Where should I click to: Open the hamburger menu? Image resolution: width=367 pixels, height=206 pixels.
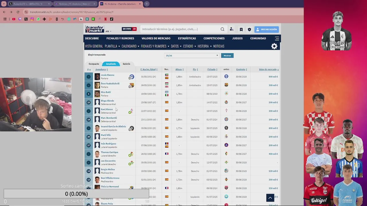pos(277,38)
